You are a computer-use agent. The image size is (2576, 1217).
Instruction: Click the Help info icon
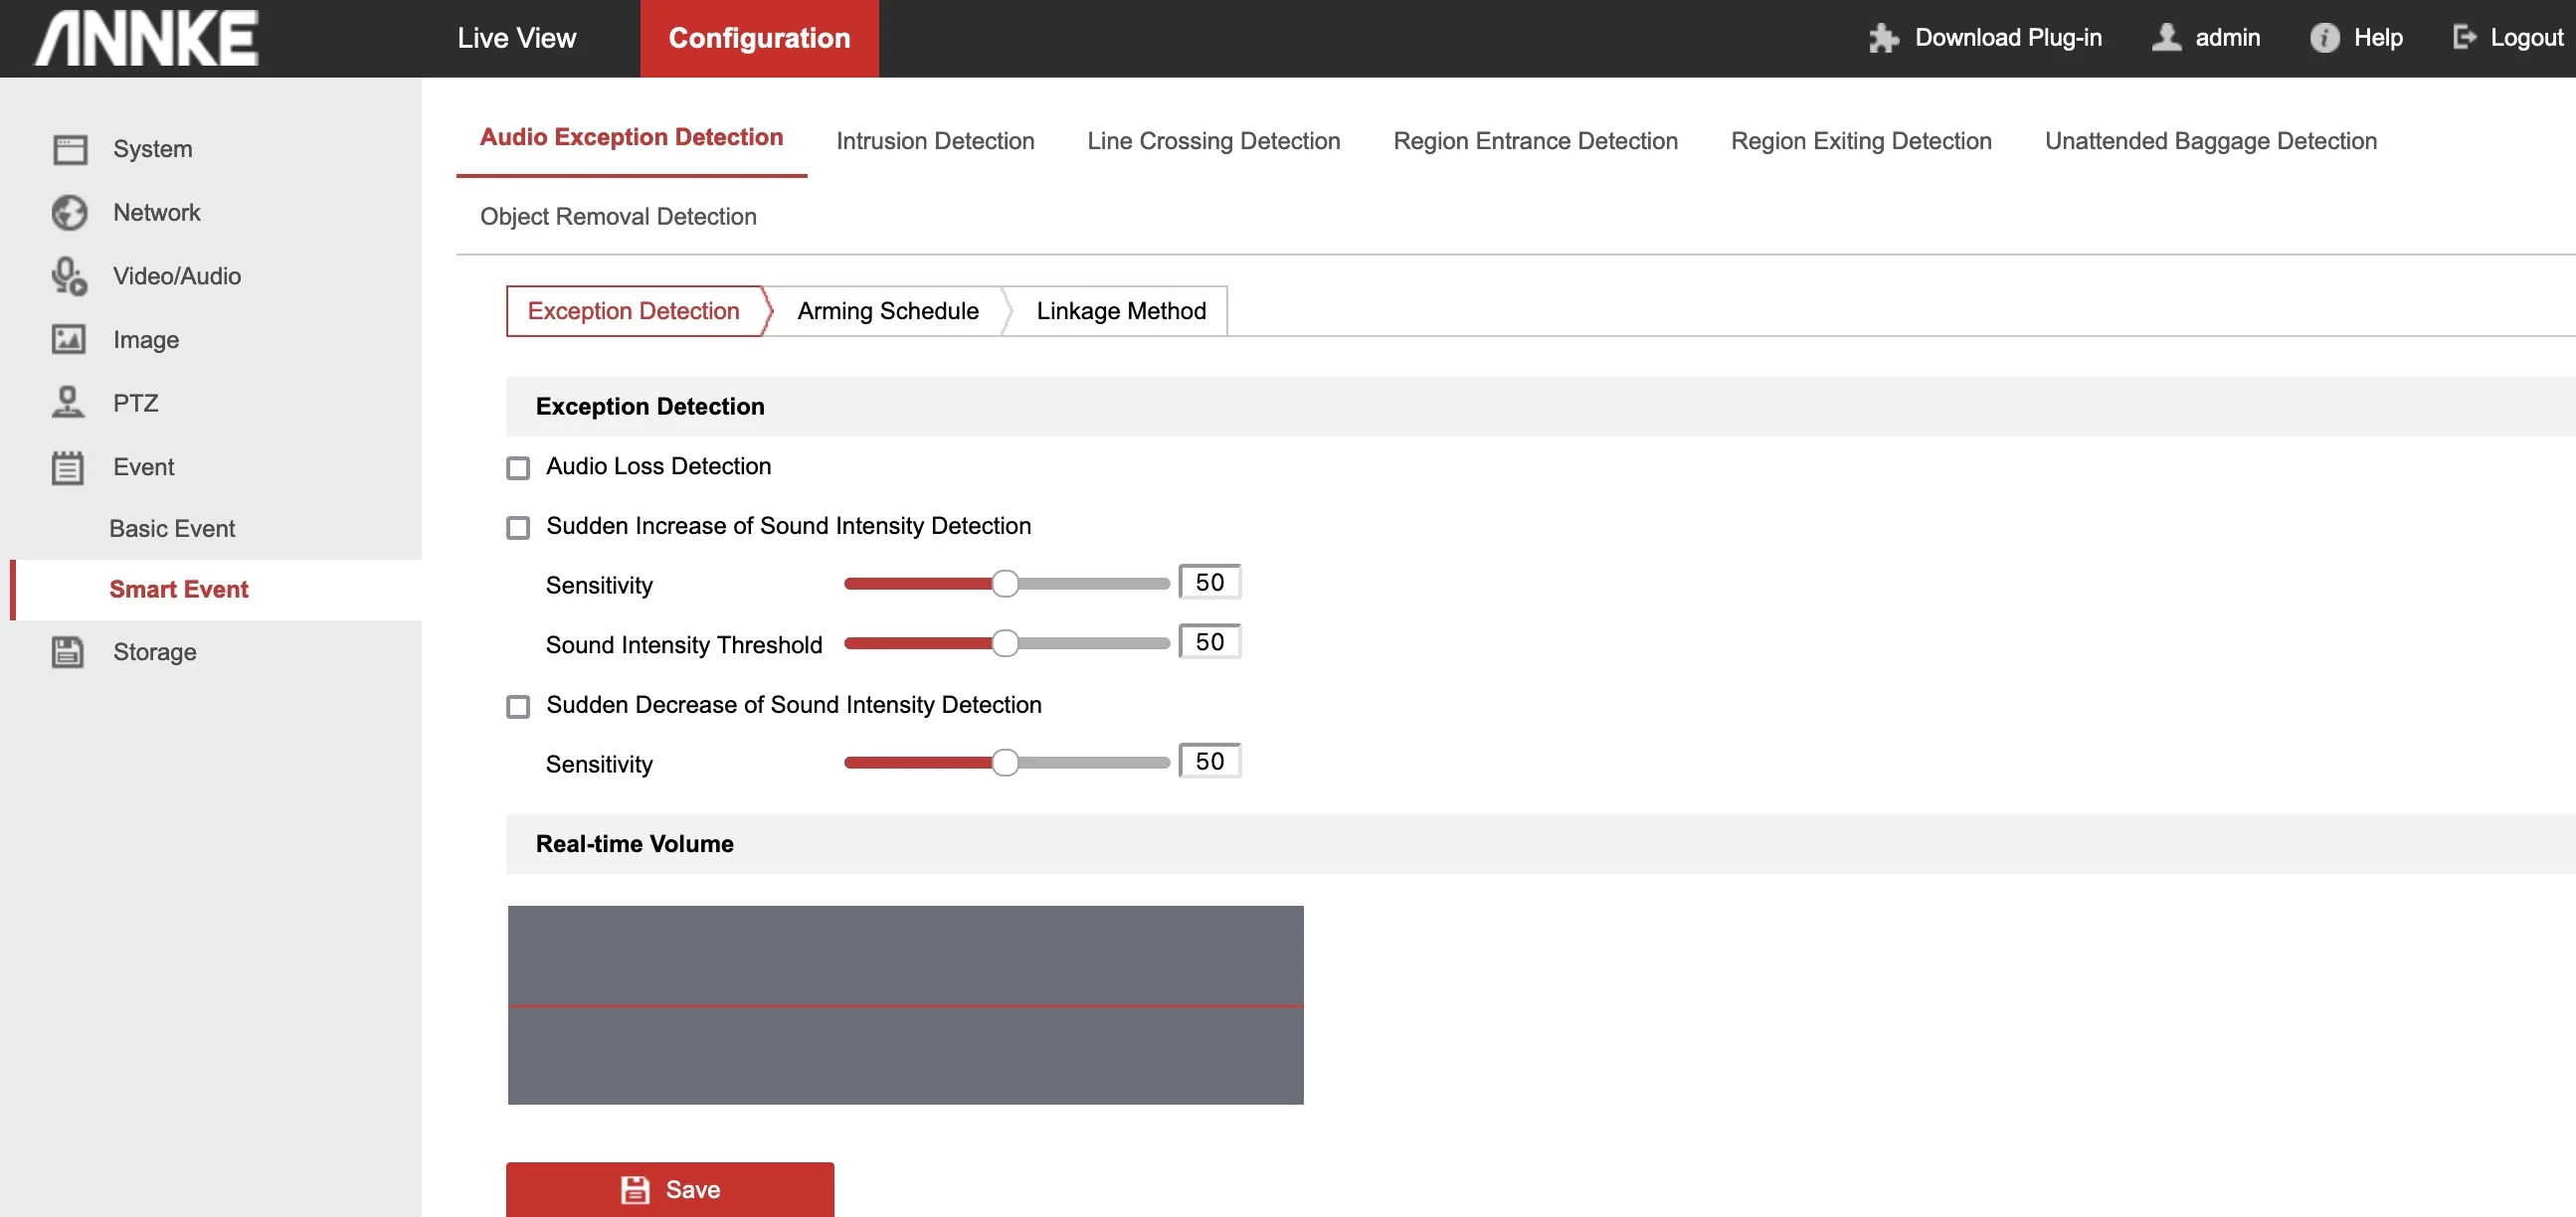pyautogui.click(x=2324, y=38)
